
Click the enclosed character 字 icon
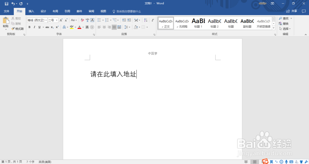[92, 27]
